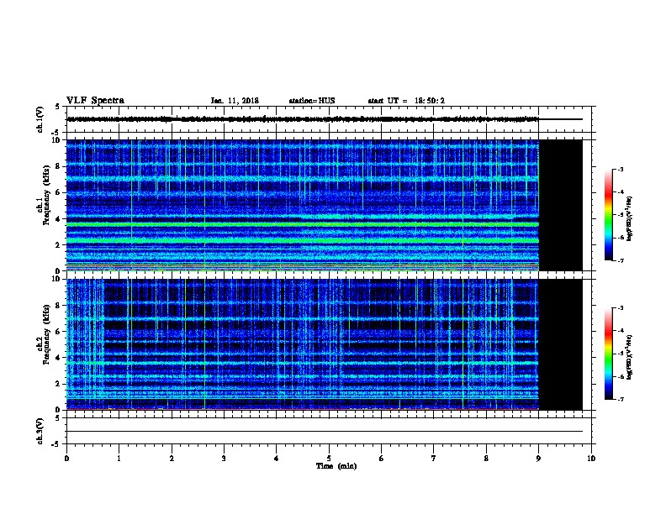Click time axis tick label "8"
Screen dimensions: 666x514
pos(486,459)
